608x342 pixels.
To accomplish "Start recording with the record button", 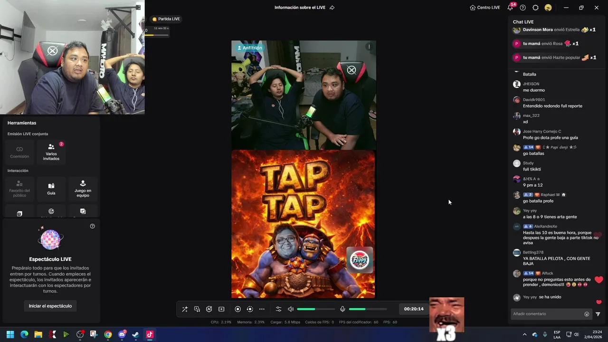I will [x=238, y=309].
